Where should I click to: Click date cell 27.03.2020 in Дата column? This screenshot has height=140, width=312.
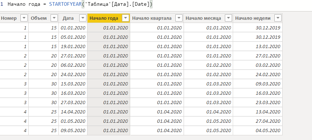73,103
